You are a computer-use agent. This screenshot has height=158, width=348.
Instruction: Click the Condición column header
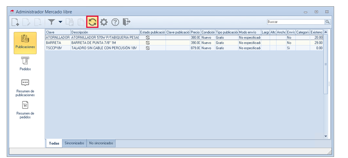tap(208, 32)
